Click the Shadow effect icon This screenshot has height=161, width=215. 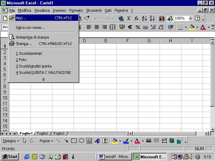tap(172, 141)
